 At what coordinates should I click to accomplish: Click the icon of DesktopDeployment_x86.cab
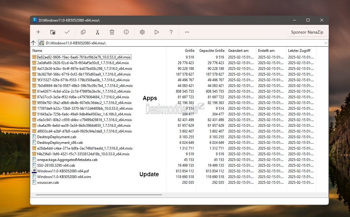pyautogui.click(x=34, y=142)
